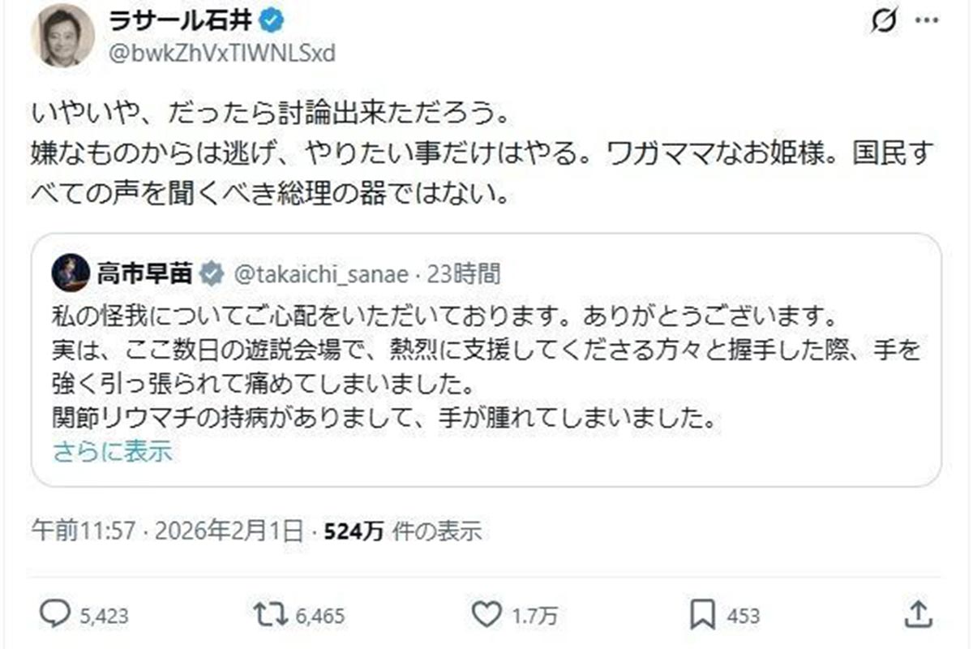Open 高市早苗 avatar in quoted post
973x649 pixels.
[x=71, y=273]
